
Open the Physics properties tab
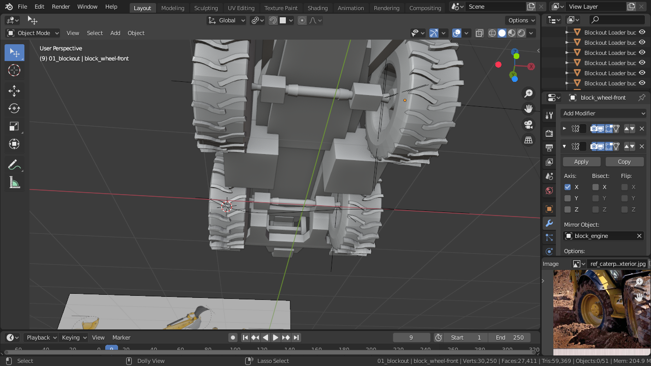click(x=549, y=252)
